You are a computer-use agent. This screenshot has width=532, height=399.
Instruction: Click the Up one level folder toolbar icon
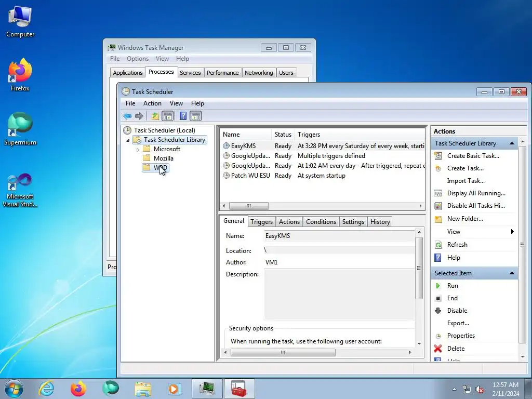[x=155, y=116]
